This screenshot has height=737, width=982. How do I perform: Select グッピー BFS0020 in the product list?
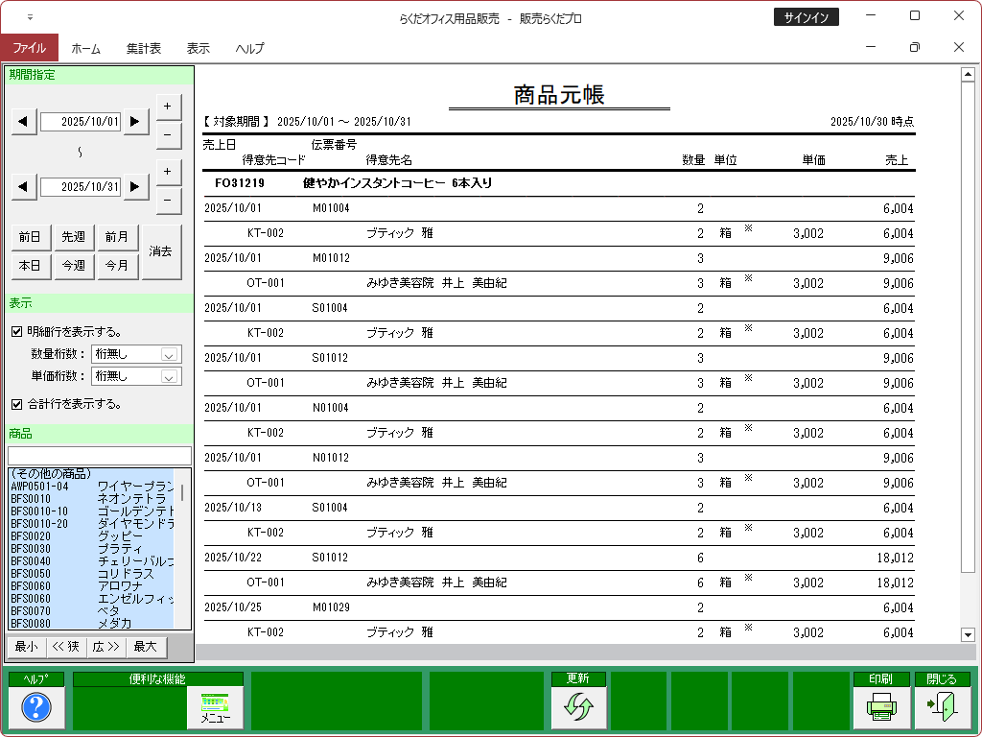[91, 535]
